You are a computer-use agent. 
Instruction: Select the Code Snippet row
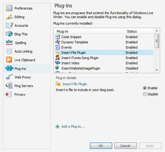pyautogui.click(x=104, y=37)
